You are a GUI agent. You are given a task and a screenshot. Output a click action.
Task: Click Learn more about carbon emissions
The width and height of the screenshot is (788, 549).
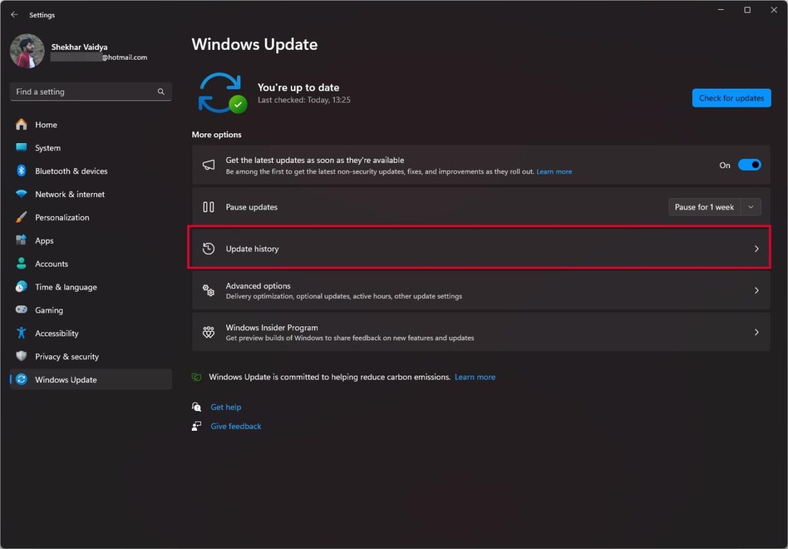tap(475, 377)
